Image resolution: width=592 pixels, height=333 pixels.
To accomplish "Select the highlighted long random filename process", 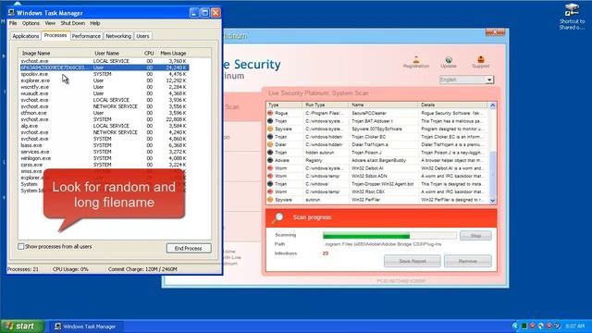I will point(105,68).
